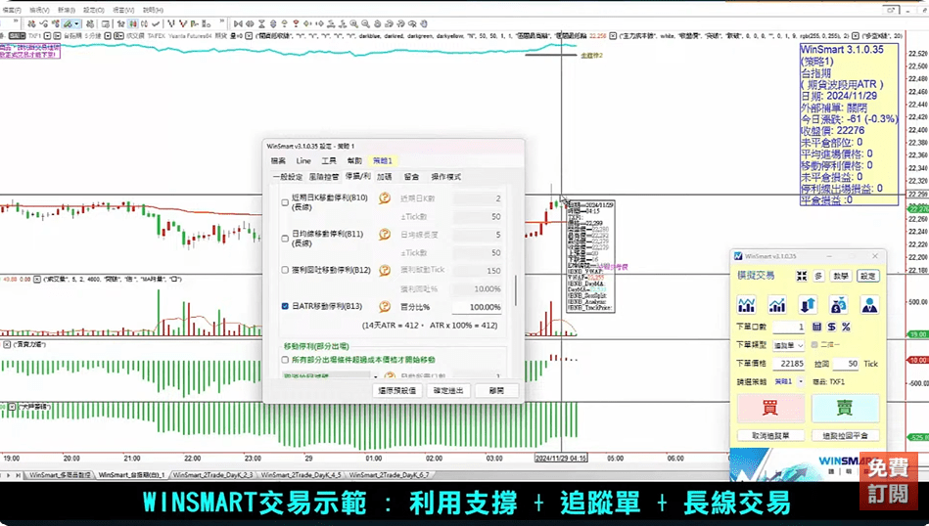Click the 下單口數 quantity field
929x526 pixels.
[789, 327]
